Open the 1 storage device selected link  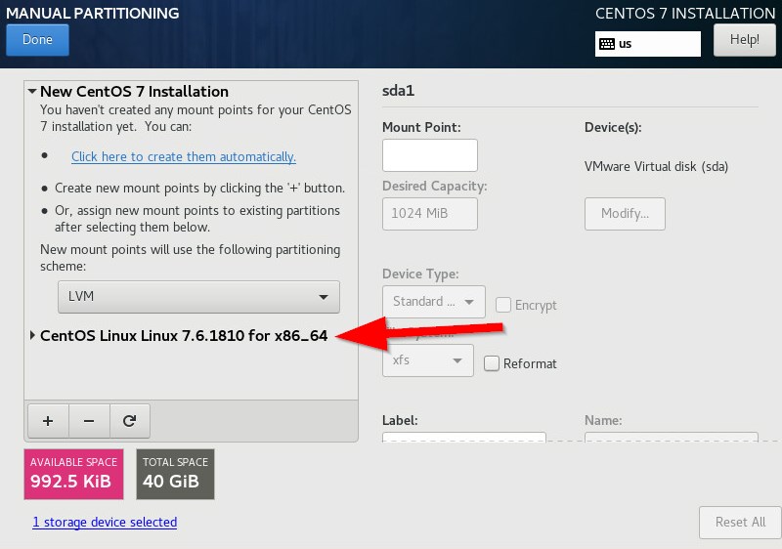pos(105,522)
